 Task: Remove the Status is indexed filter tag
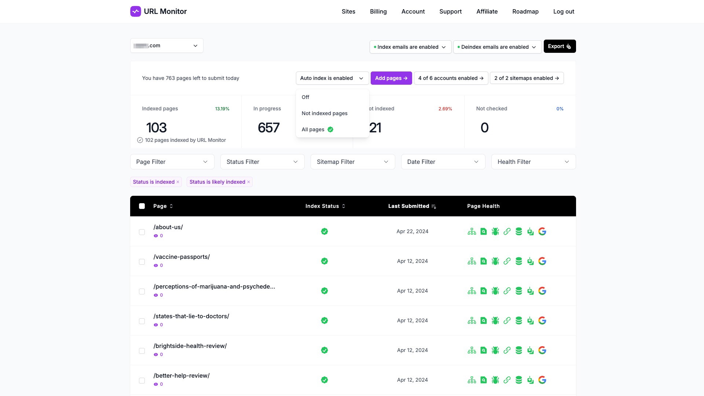click(x=178, y=182)
